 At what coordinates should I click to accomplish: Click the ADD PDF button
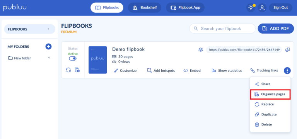[276, 29]
